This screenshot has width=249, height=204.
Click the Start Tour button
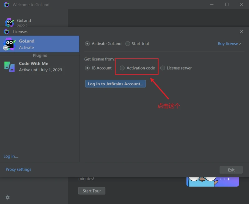pyautogui.click(x=92, y=191)
